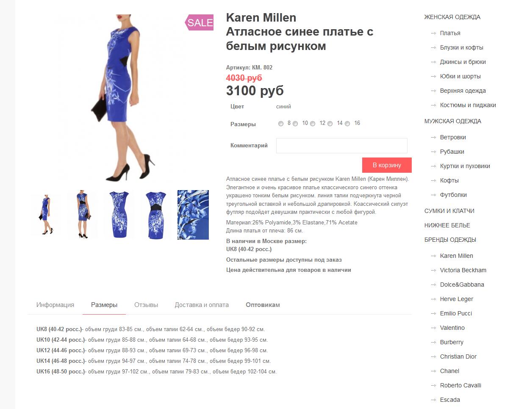The height and width of the screenshot is (409, 524).
Task: Expand the ЖЕНСКАЯ ОДЕЖДА category
Action: point(452,17)
